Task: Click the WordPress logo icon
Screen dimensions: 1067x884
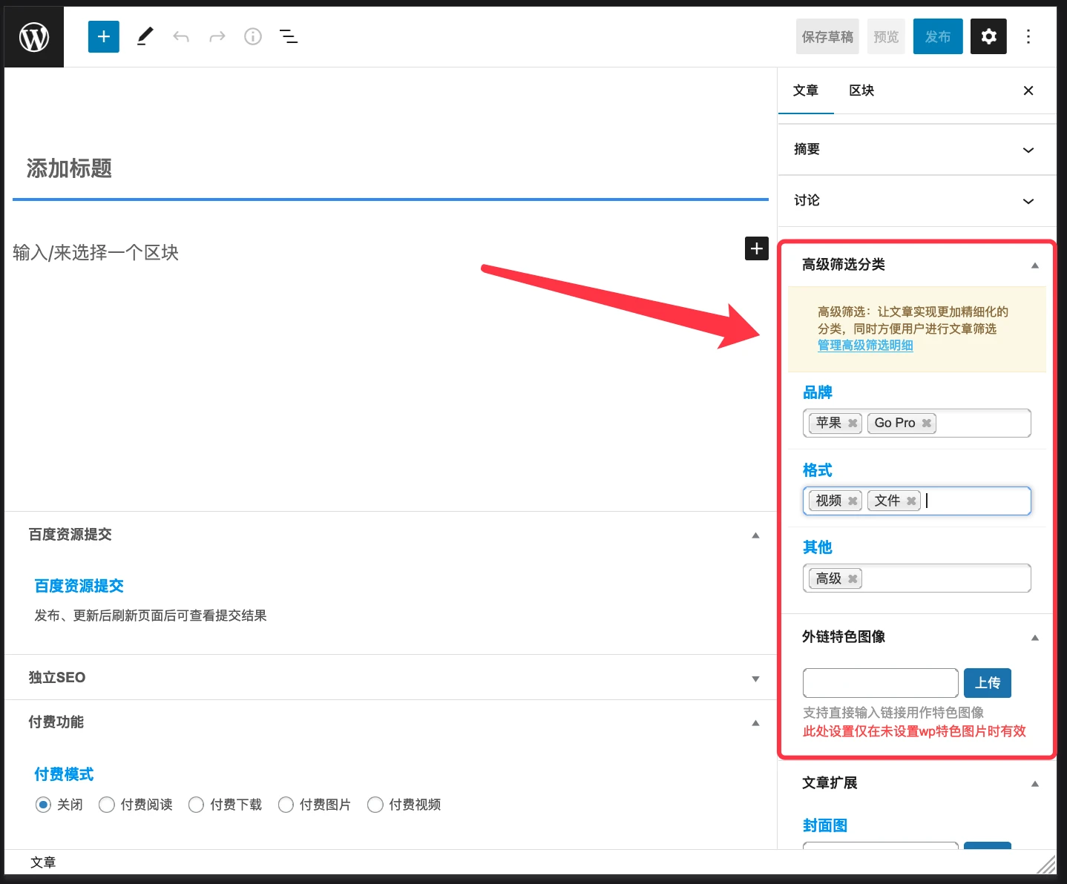Action: pyautogui.click(x=33, y=36)
